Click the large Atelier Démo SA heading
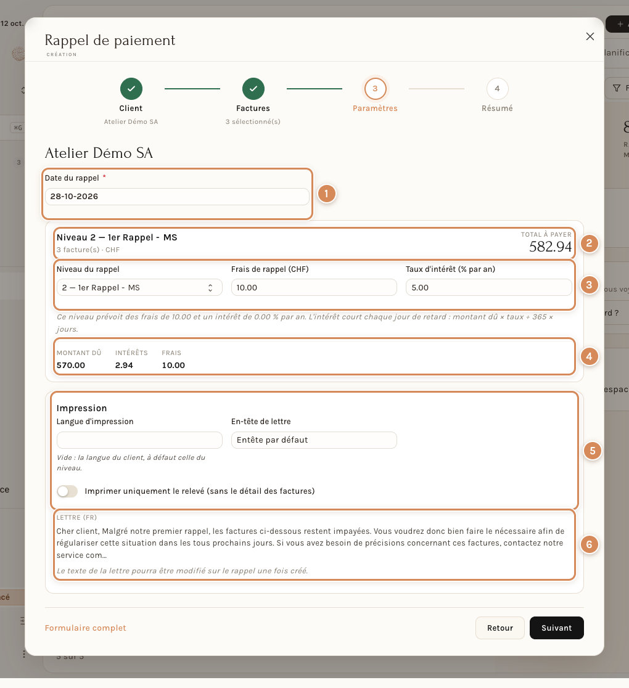Image resolution: width=629 pixels, height=688 pixels. [99, 153]
